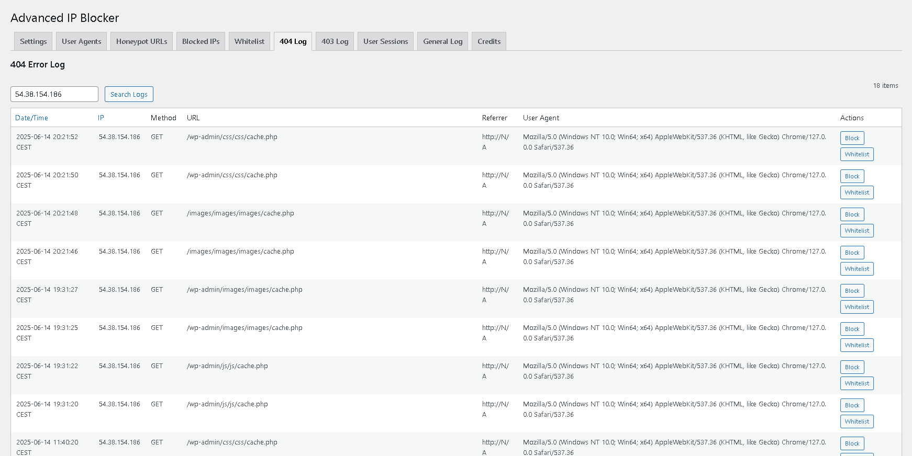The height and width of the screenshot is (456, 912).
Task: Click the Search Logs button
Action: point(129,94)
